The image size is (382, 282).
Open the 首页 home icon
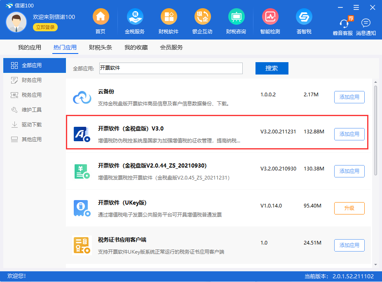click(101, 16)
